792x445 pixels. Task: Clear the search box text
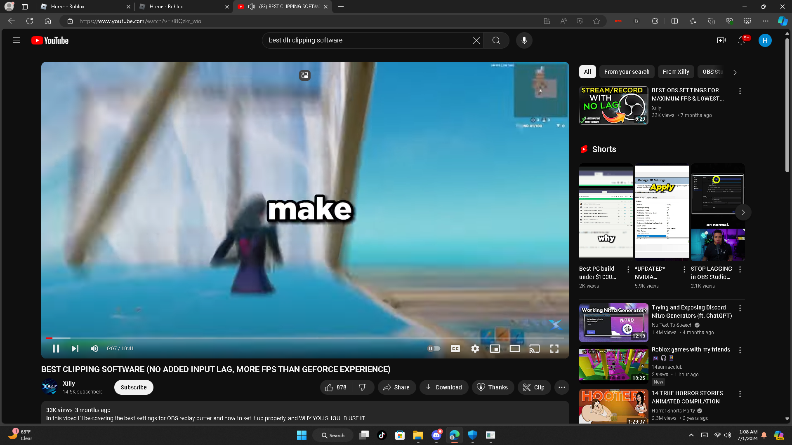pos(476,40)
